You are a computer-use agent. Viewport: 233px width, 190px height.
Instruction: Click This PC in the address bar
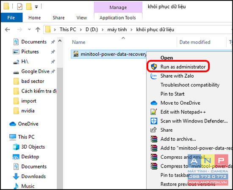click(x=68, y=30)
